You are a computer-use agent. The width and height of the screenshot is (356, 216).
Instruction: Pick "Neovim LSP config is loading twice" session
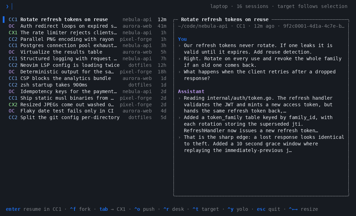click(x=87, y=65)
